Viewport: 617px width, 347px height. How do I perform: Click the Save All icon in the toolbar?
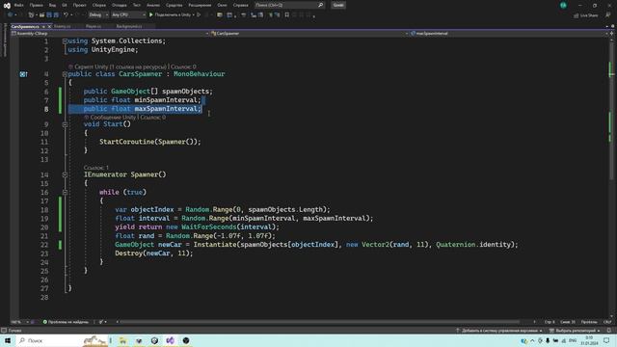click(x=56, y=14)
